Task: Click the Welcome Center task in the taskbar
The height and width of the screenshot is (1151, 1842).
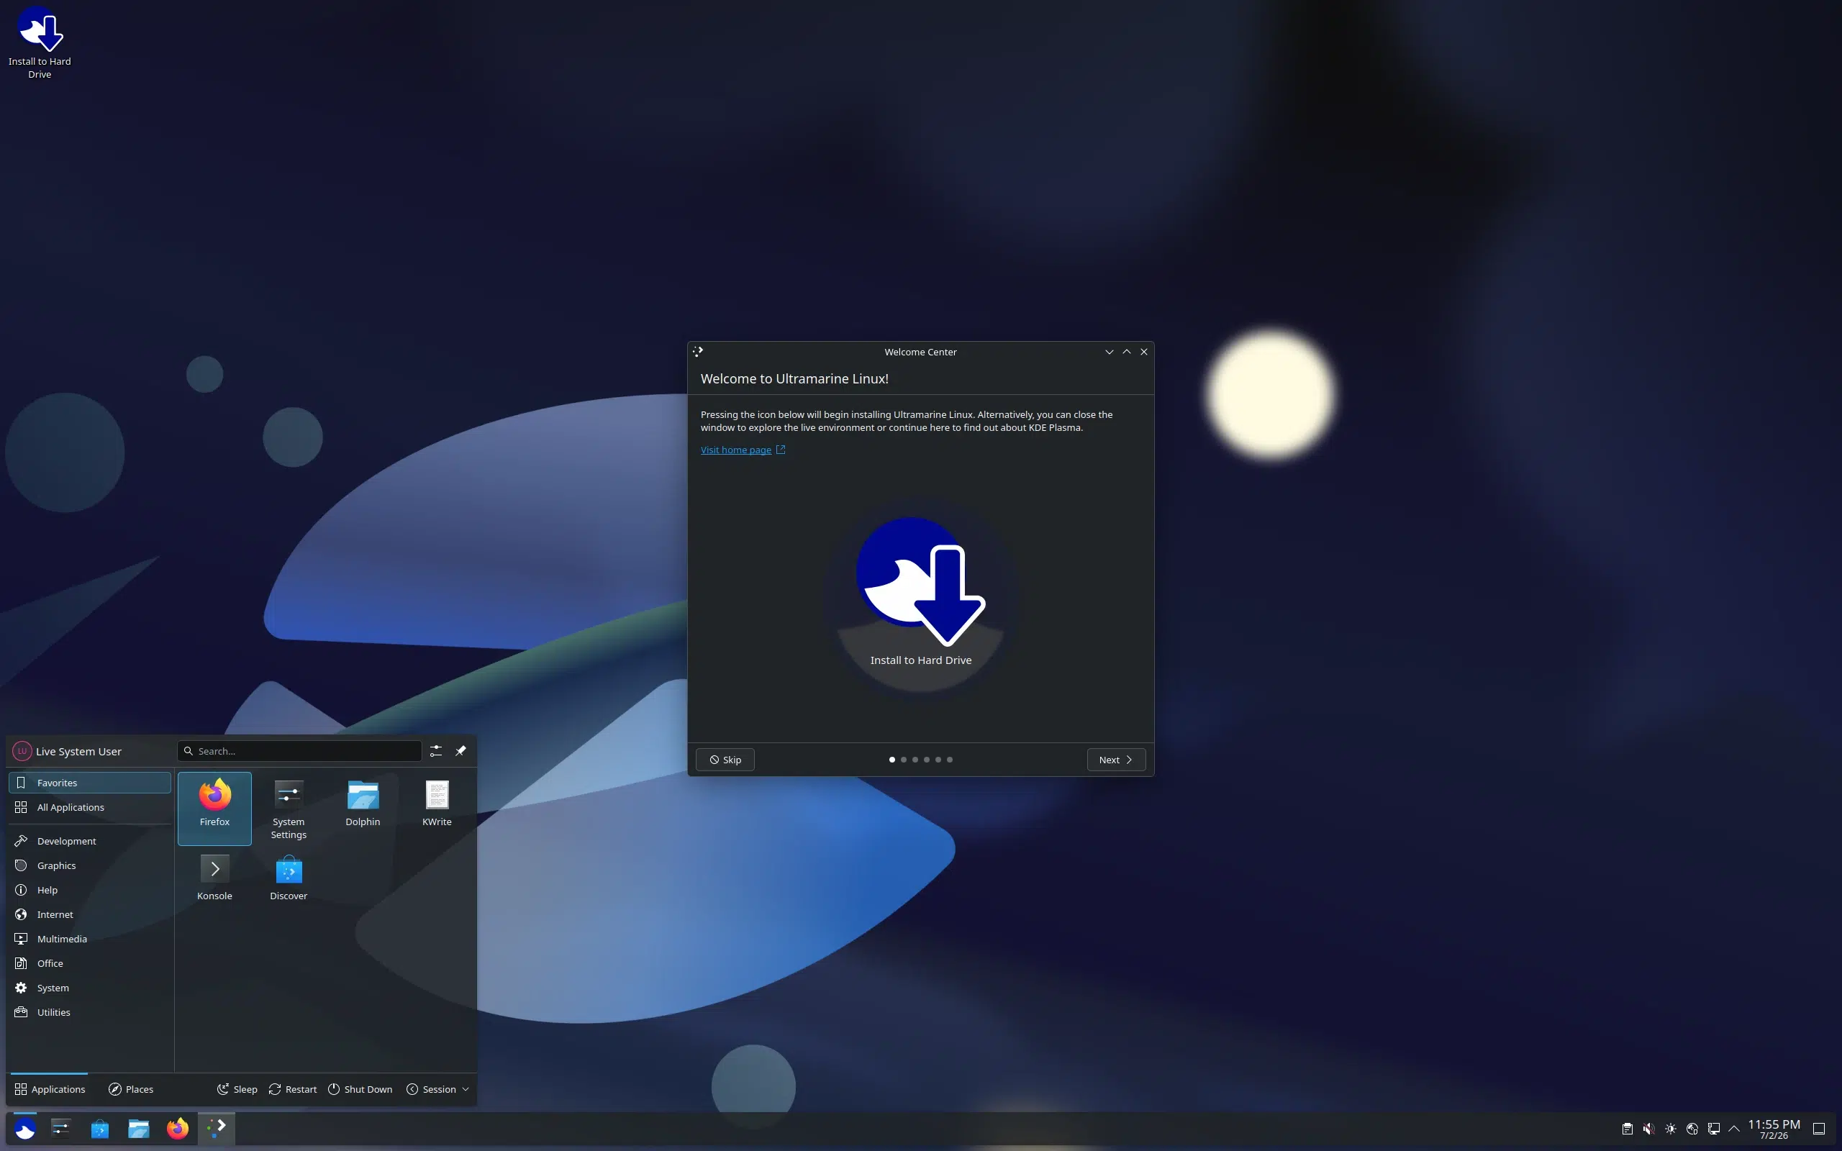Action: [217, 1128]
